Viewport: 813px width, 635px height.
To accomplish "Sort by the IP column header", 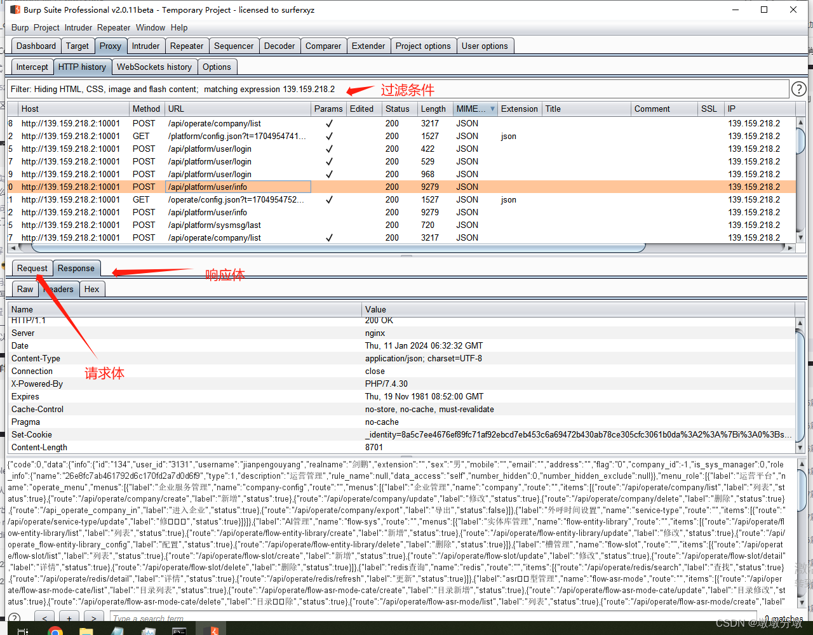I will [760, 109].
